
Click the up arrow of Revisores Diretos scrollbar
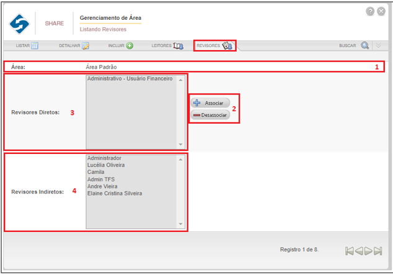pos(180,80)
